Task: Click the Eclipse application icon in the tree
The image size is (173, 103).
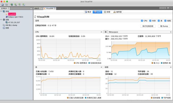Action: click(7, 17)
